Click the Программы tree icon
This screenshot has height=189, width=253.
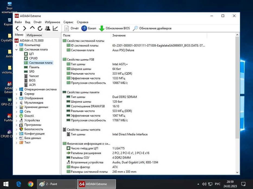point(21,125)
